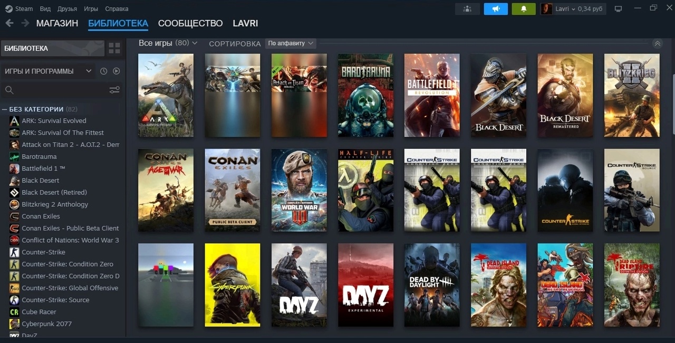This screenshot has width=675, height=343.
Task: Expand the 'Все игры' dropdown
Action: point(168,43)
